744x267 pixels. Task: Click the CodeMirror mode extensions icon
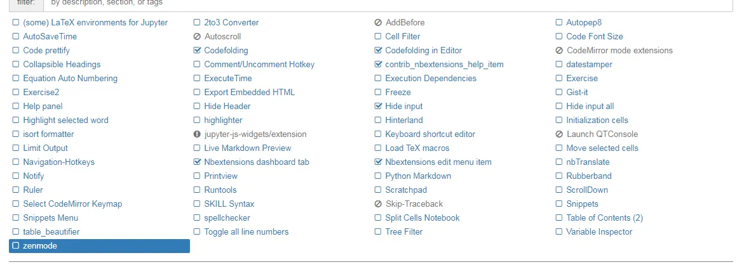(x=559, y=51)
